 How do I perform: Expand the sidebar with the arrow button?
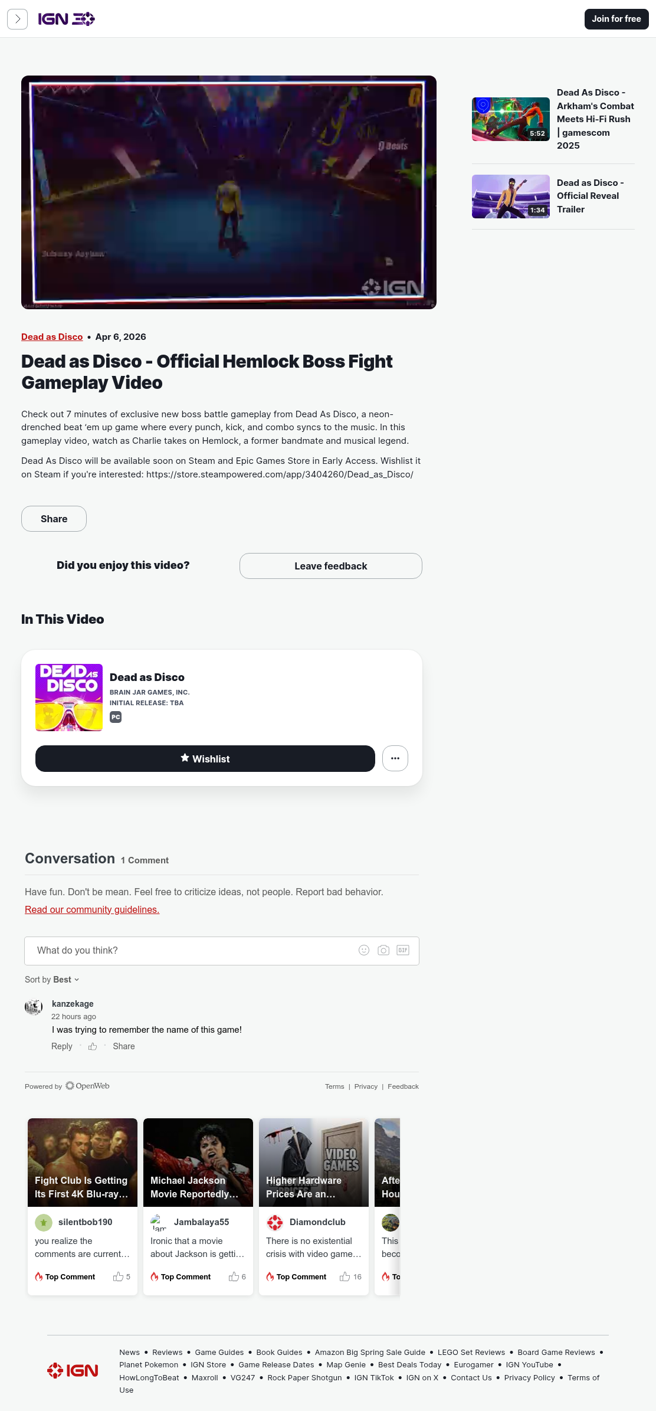(17, 19)
